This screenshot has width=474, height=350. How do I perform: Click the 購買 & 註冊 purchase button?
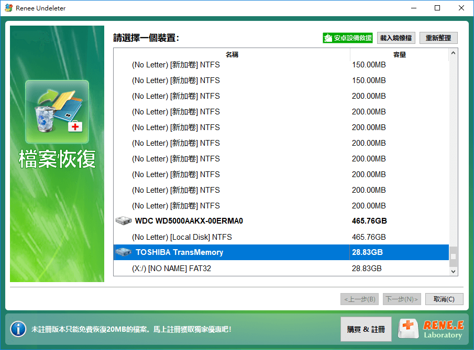366,329
